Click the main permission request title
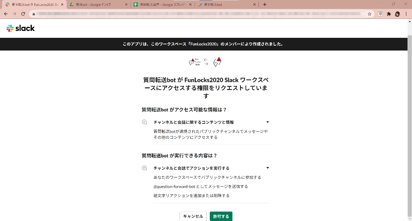 206,88
